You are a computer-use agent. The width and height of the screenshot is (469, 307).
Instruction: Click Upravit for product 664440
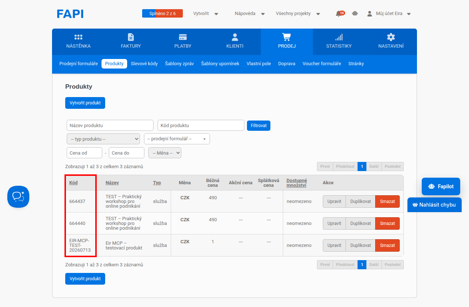[x=334, y=223]
